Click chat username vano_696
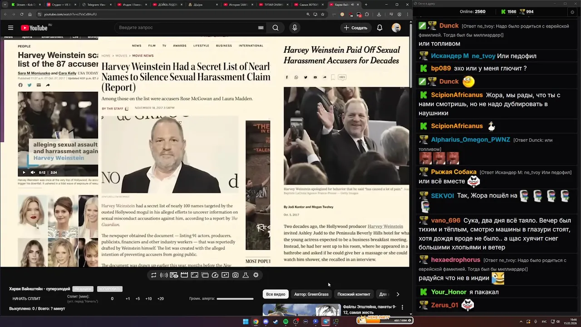 click(446, 220)
